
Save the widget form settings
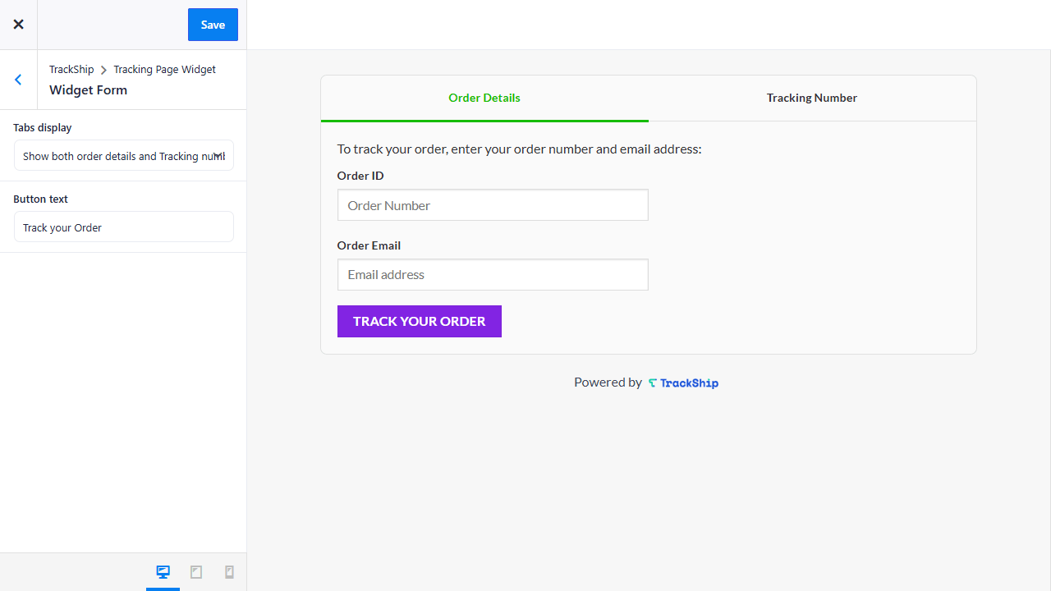point(213,25)
